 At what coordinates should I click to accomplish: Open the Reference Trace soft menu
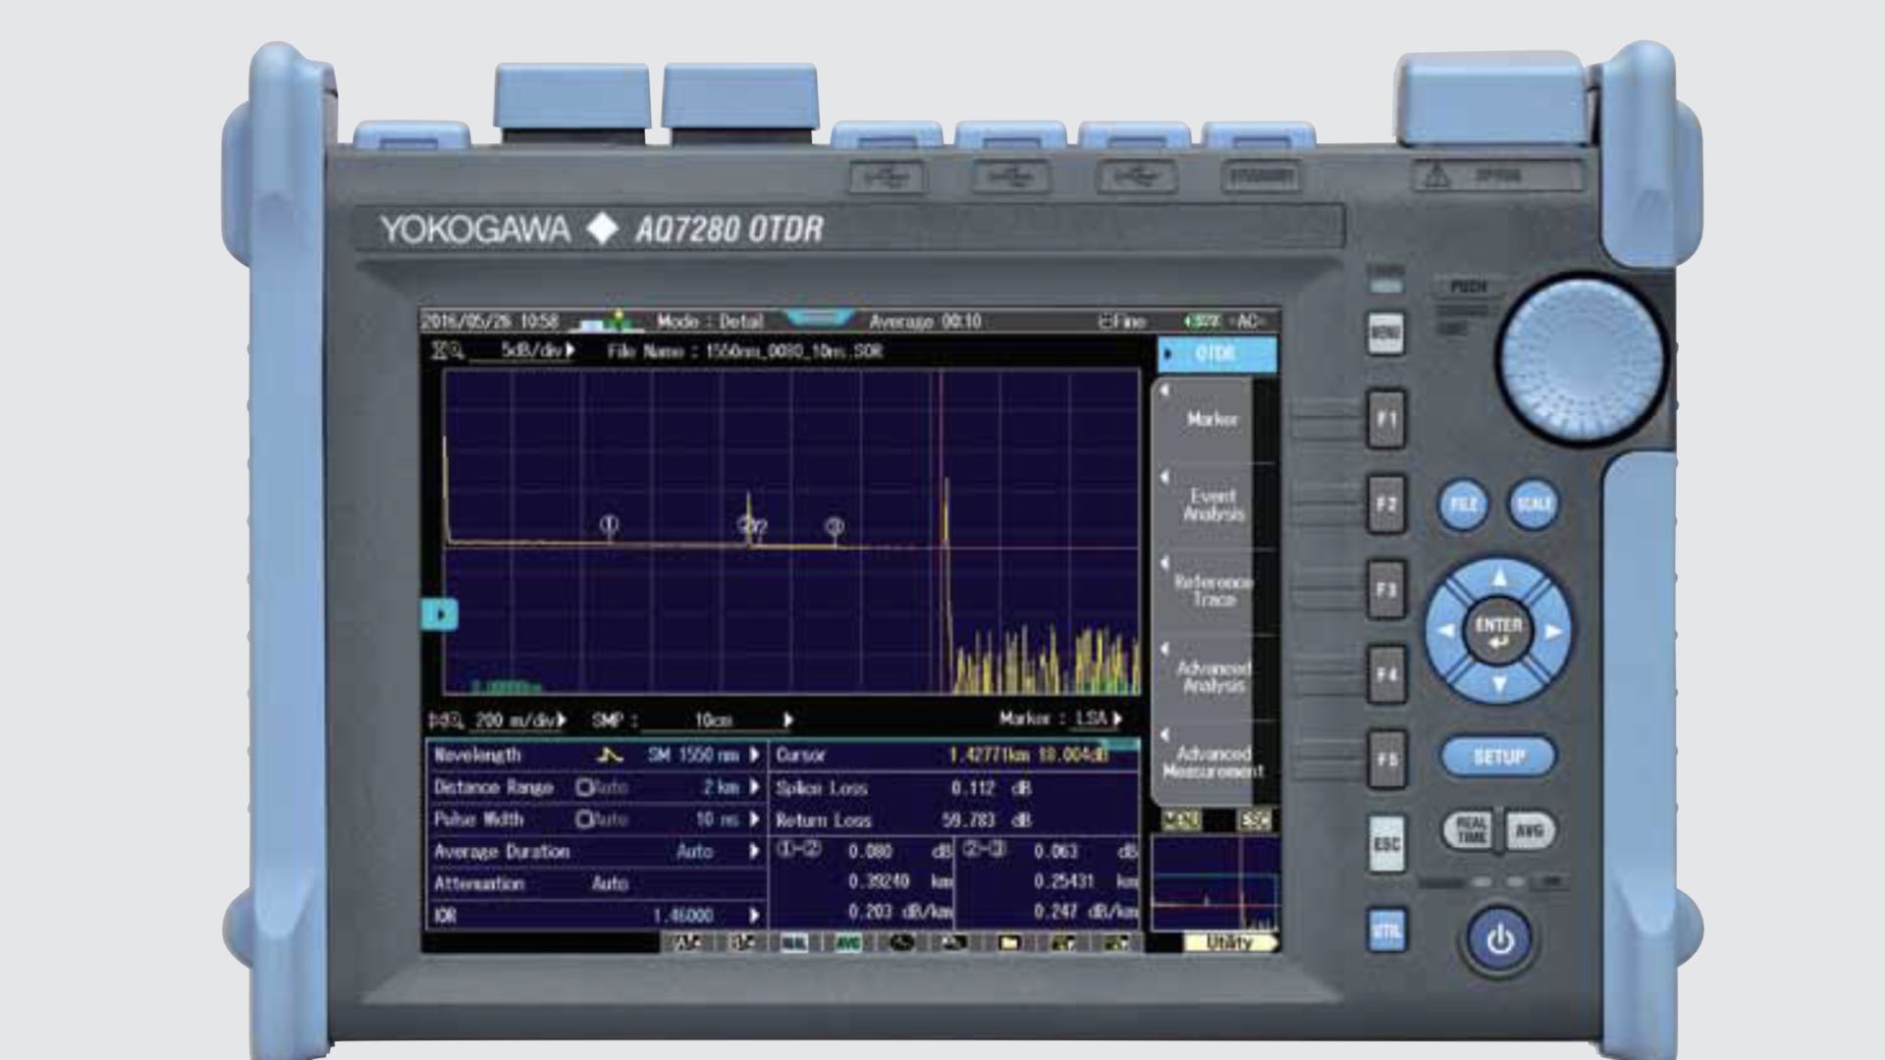[1212, 590]
